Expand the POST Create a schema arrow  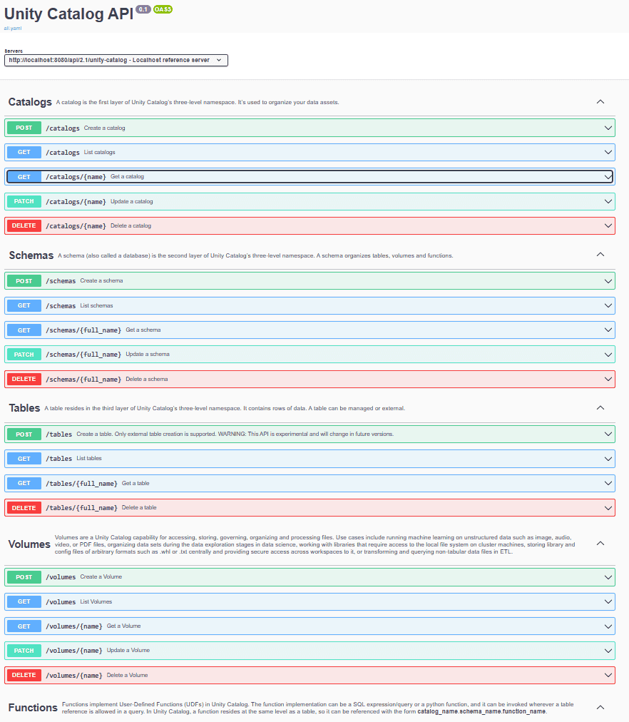[x=608, y=281]
